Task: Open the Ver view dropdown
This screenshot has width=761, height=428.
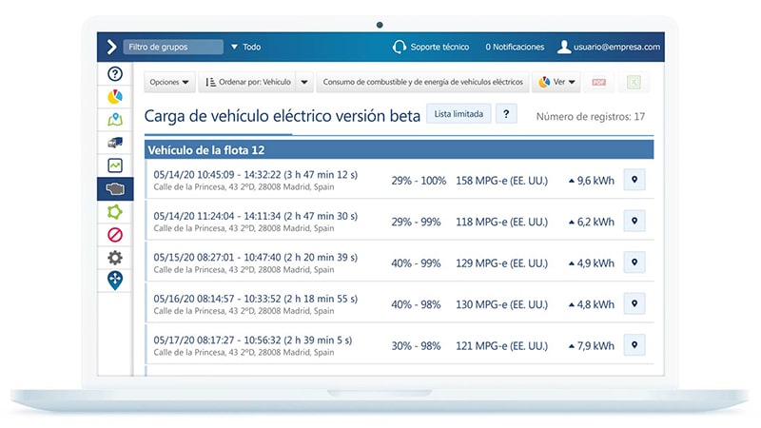Action: (557, 83)
